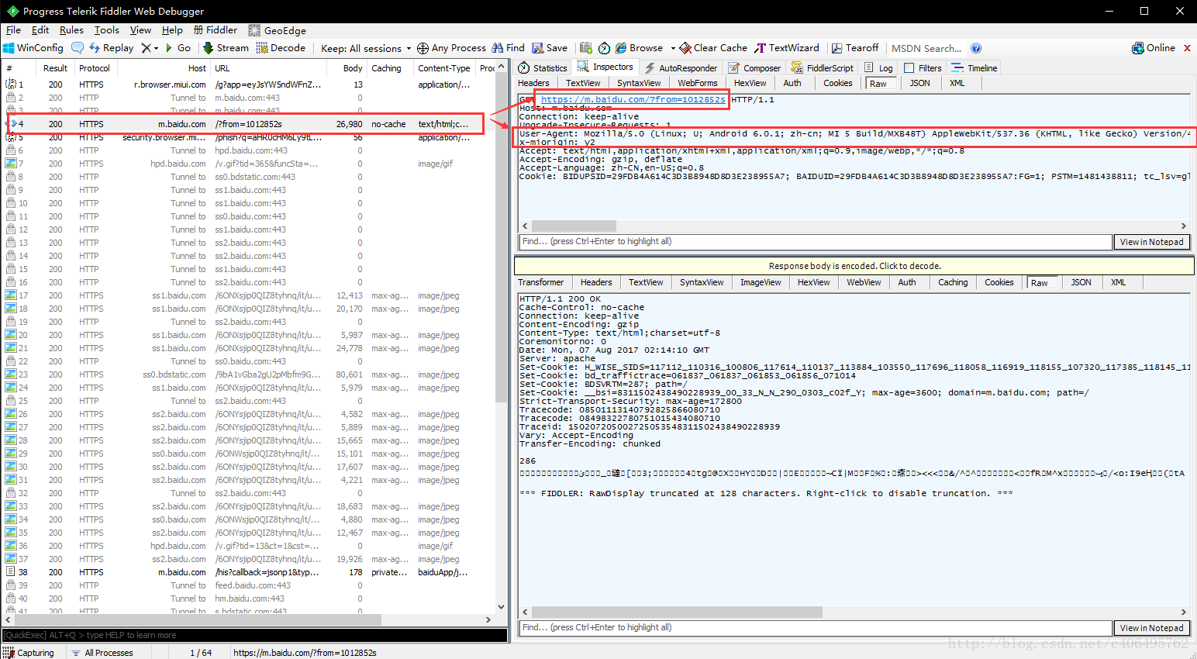Replay the selected session
1197x659 pixels.
tap(112, 48)
